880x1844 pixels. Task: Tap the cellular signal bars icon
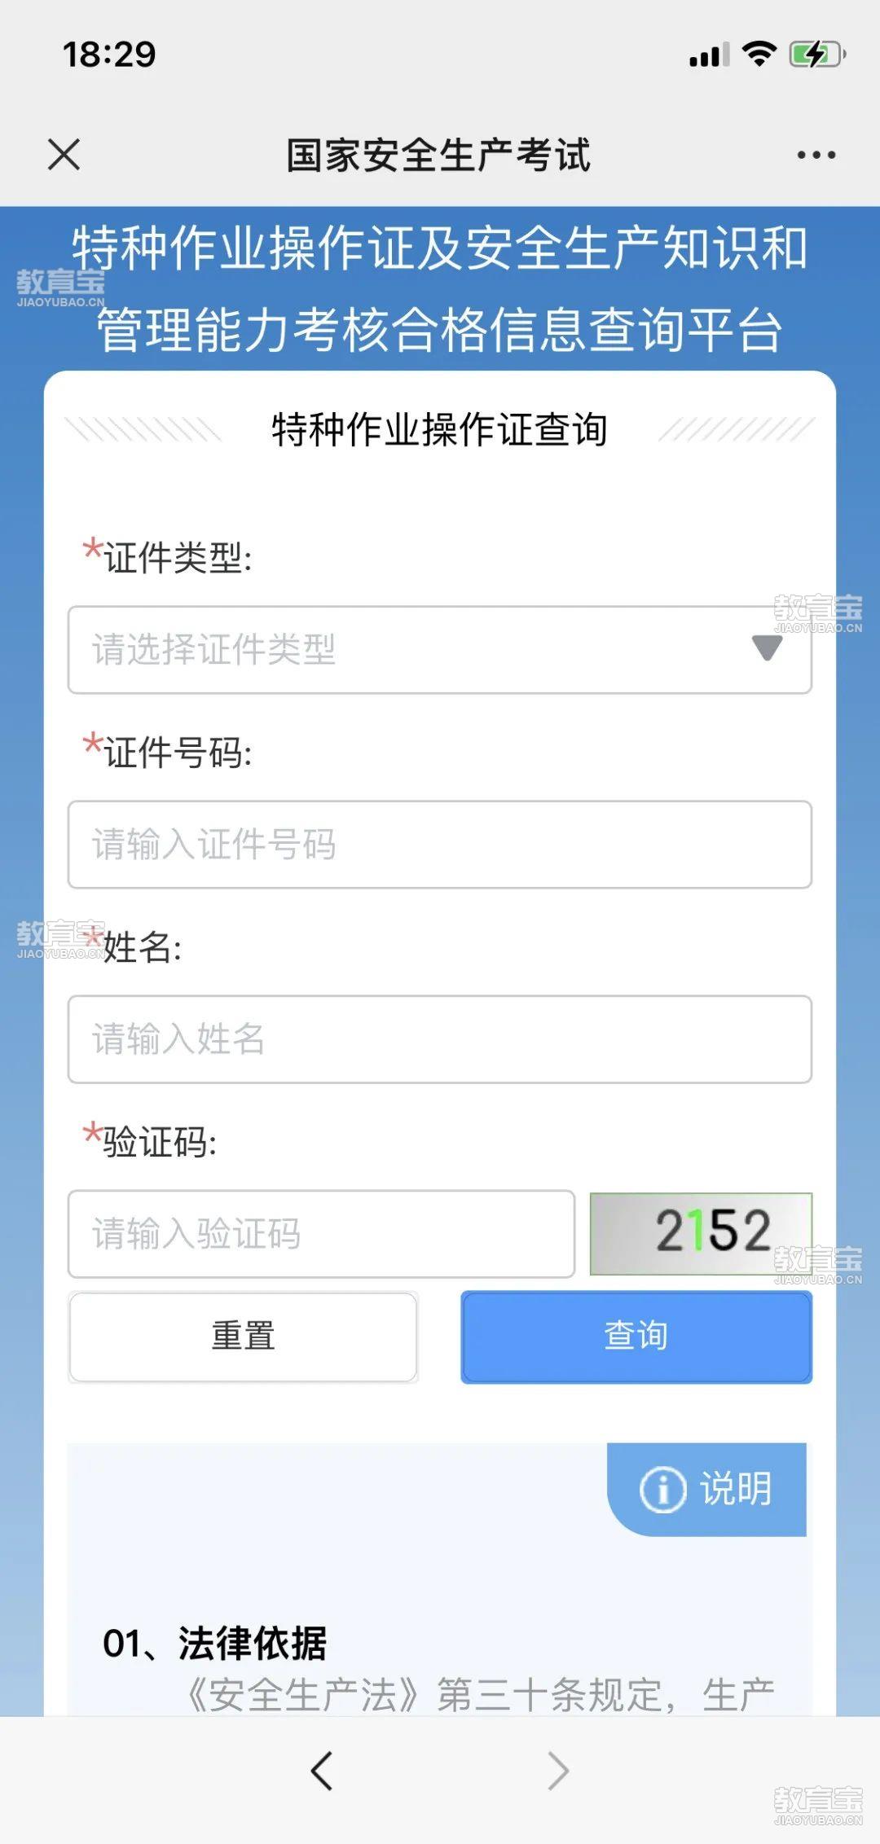709,55
